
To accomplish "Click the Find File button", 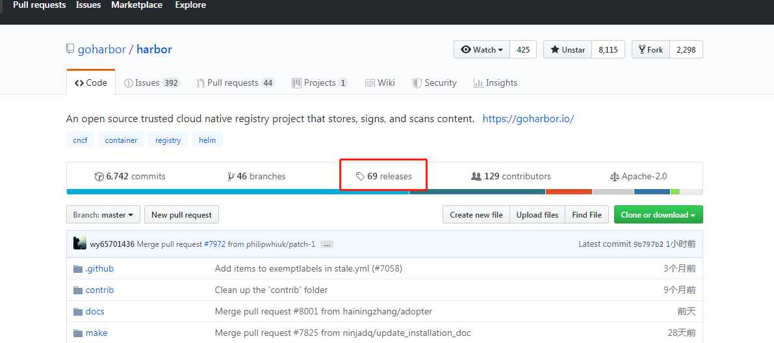I will point(587,214).
